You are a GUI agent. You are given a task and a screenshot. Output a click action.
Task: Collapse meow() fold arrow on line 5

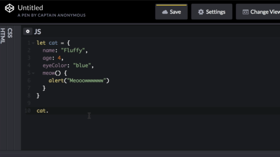33,73
